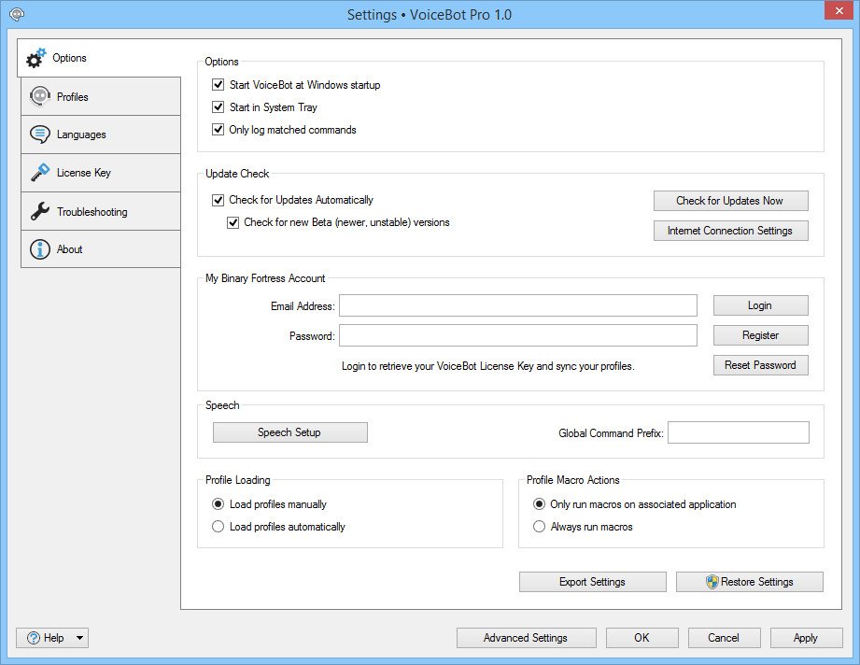Toggle Check for new Beta versions
Viewport: 860px width, 665px height.
tap(233, 223)
